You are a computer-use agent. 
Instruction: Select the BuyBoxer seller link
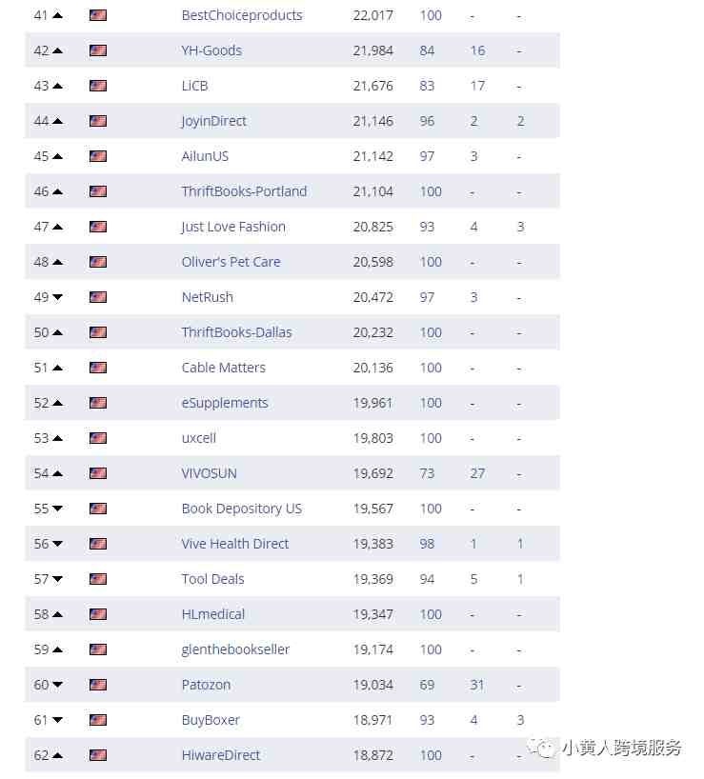(x=211, y=720)
